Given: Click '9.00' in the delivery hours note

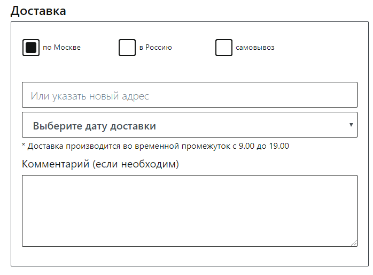Looking at the screenshot, I should [246, 146].
